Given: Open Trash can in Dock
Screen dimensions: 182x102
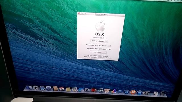Looking at the screenshot, I should (163, 93).
